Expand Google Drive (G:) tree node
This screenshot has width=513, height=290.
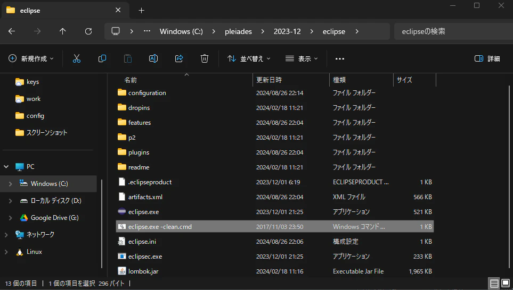coord(11,218)
